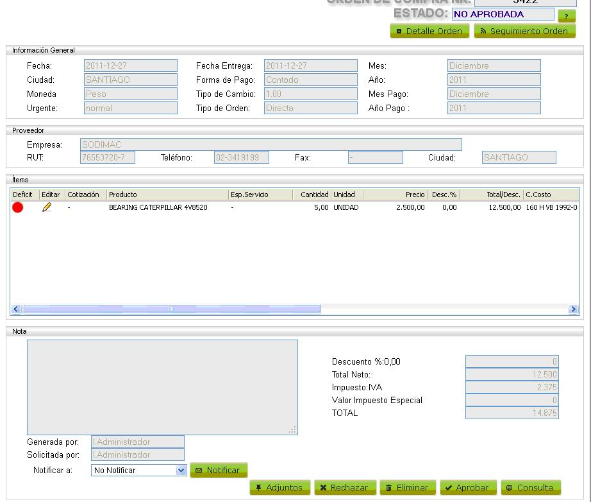591x502 pixels.
Task: Expand the Notificar a dropdown
Action: [181, 471]
